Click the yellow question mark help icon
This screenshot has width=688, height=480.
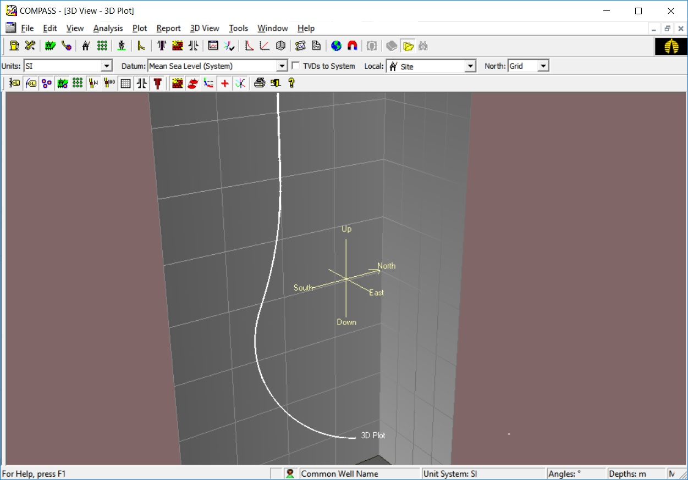pyautogui.click(x=291, y=83)
